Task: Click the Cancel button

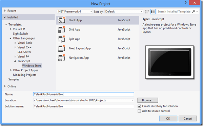Action: (x=188, y=119)
